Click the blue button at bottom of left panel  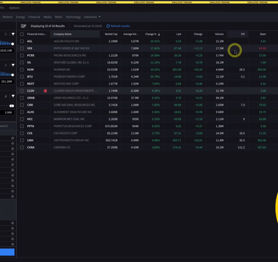[7, 252]
